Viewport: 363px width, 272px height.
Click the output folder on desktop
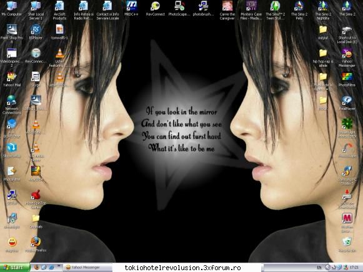coord(323,32)
